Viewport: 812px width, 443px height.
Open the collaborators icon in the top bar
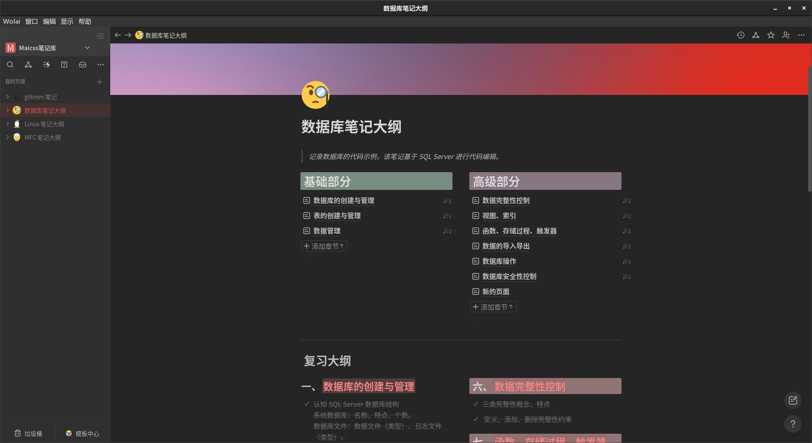coord(786,35)
